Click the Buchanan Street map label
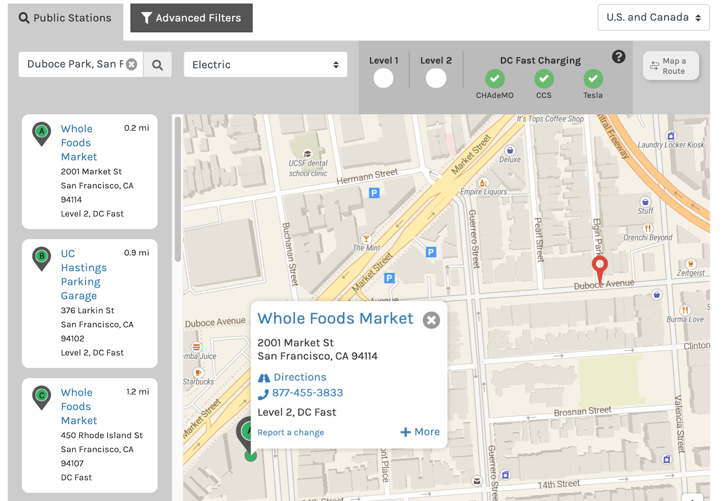The height and width of the screenshot is (501, 728). 290,253
